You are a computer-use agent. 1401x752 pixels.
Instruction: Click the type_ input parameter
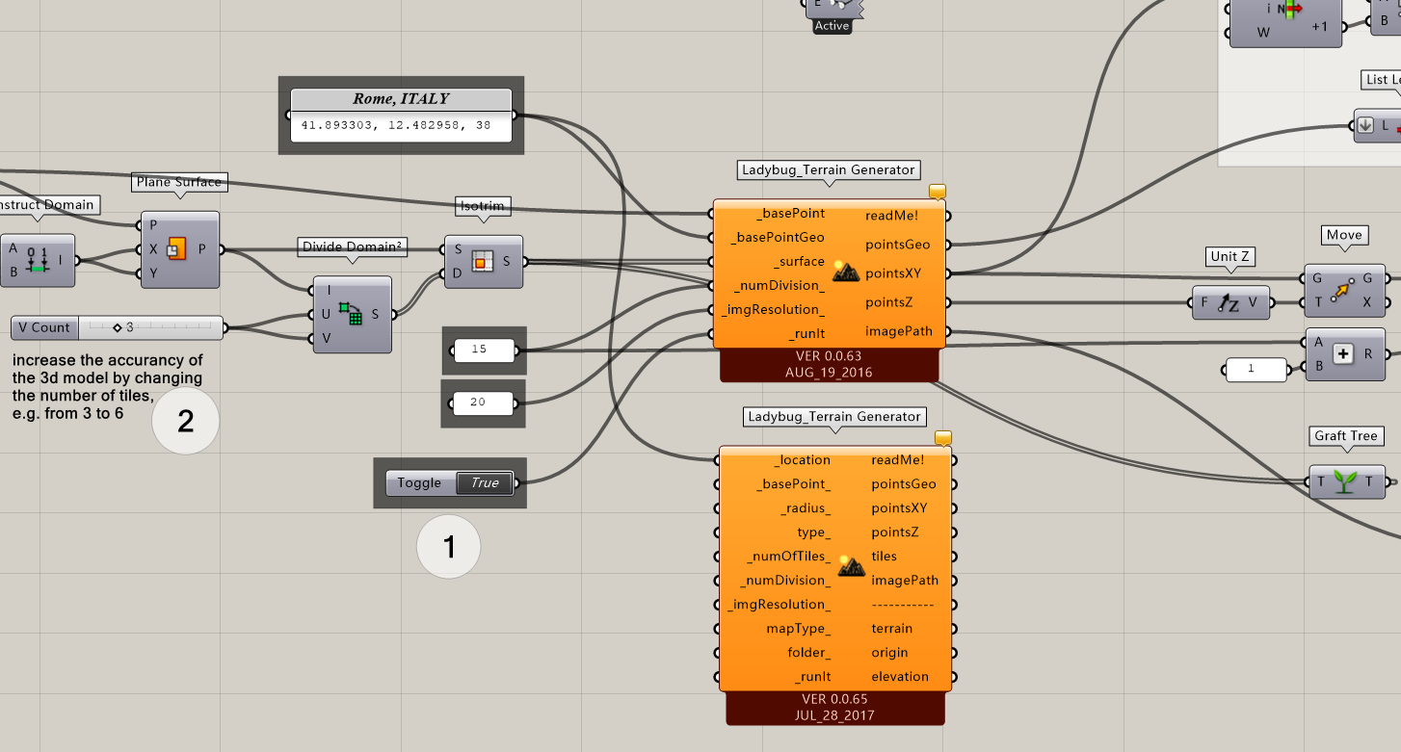pos(813,532)
